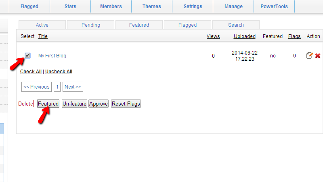Open the PowerTools menu
Viewport: 323px width, 182px height.
(274, 6)
